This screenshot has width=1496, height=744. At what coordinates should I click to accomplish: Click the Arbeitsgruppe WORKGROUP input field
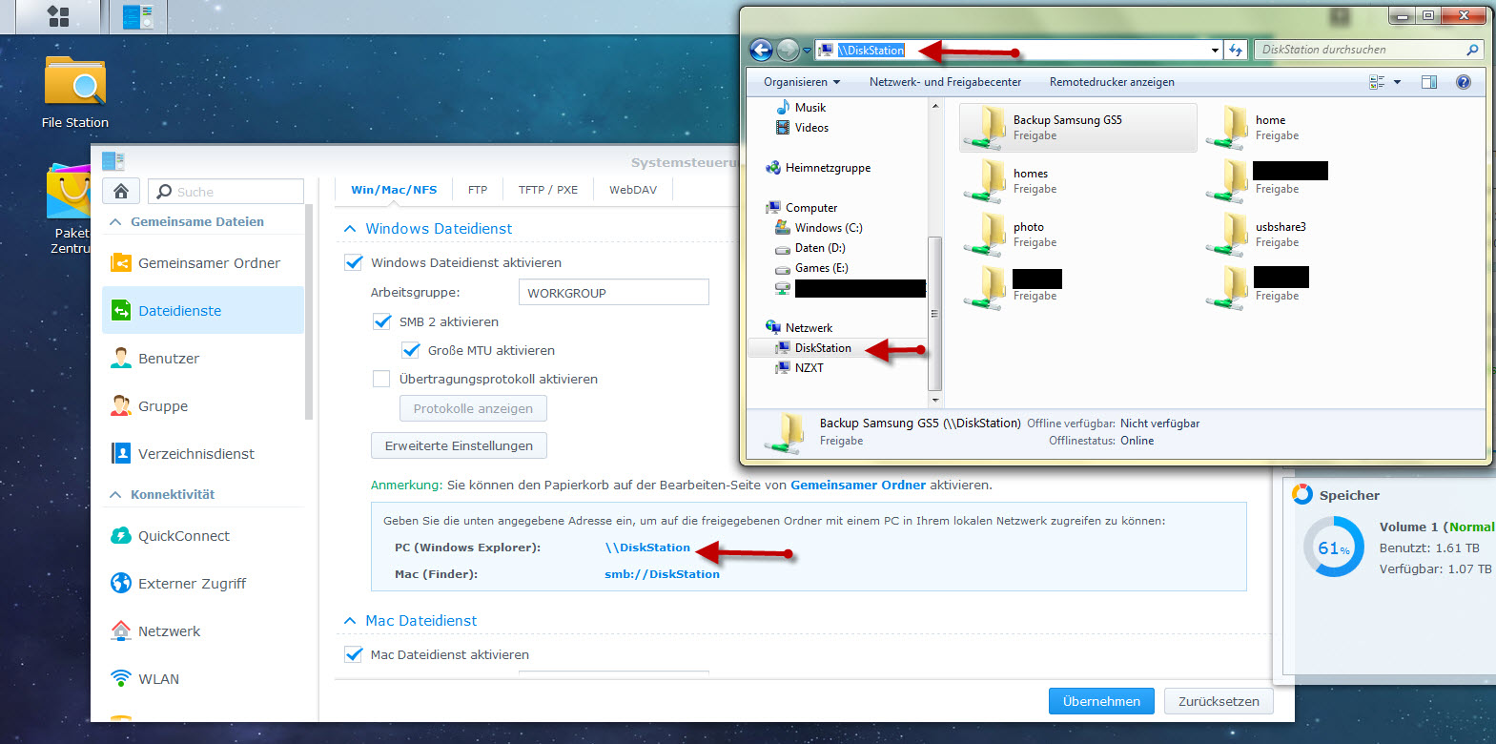tap(613, 292)
